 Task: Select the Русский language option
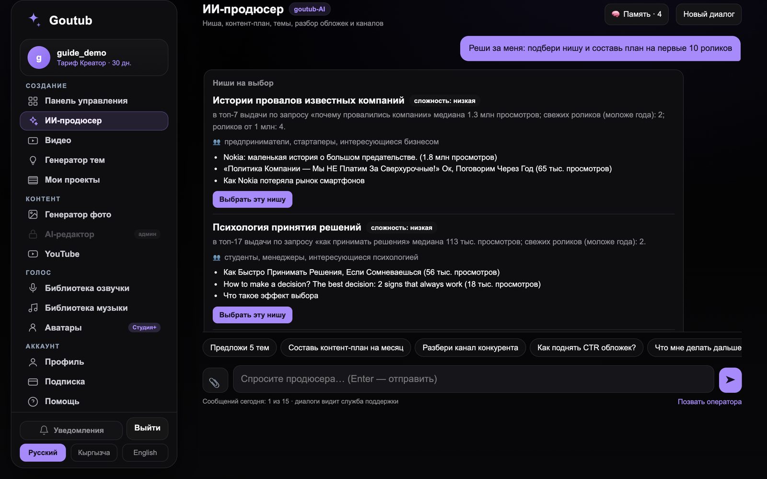click(43, 452)
